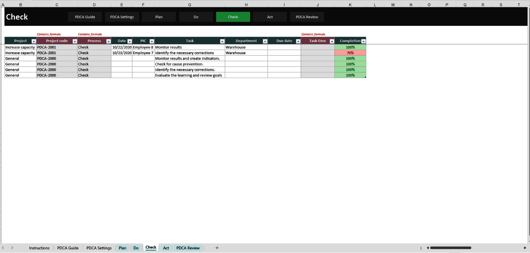Switch to the Plan sheet tab

122,248
